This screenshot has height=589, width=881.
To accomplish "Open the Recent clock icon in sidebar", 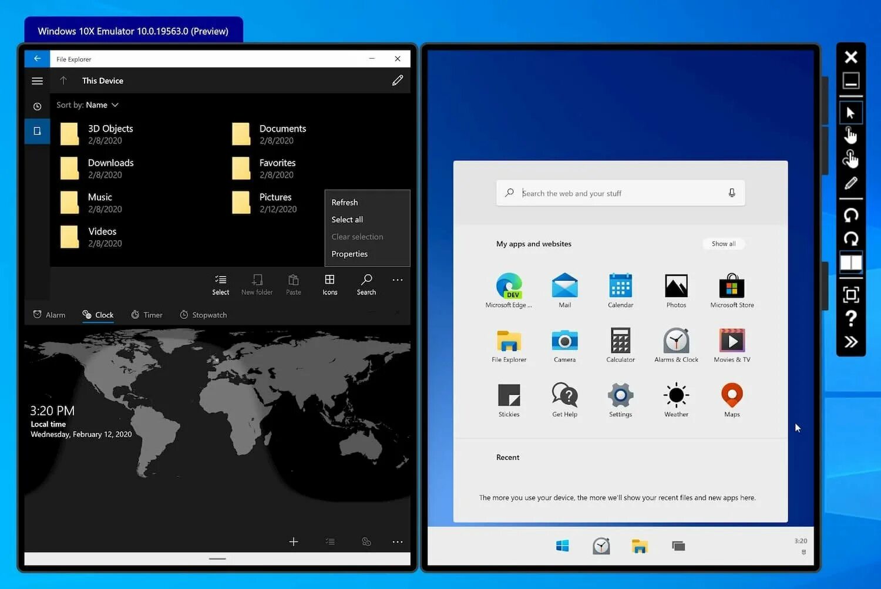I will tap(37, 106).
